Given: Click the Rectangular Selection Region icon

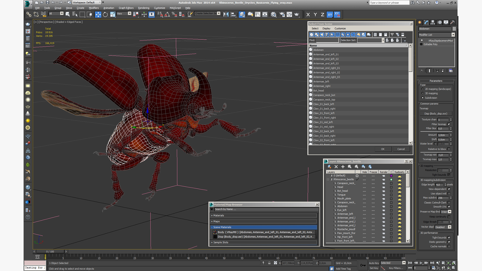Looking at the screenshot, I should 82,15.
